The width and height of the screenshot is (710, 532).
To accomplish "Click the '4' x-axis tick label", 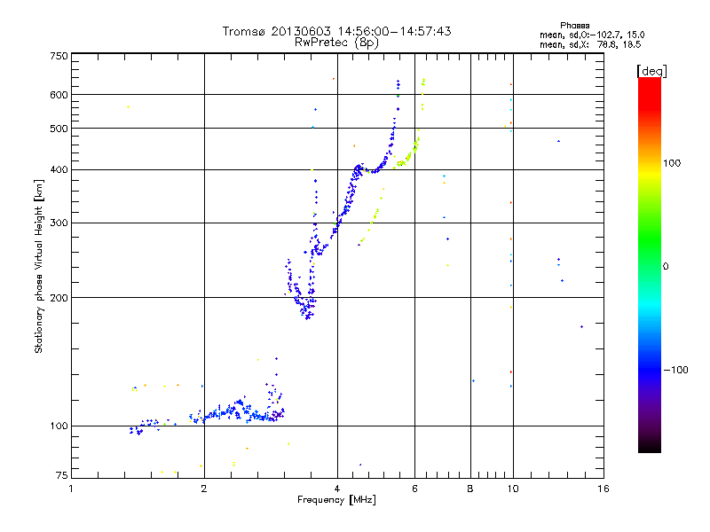I will click(337, 489).
